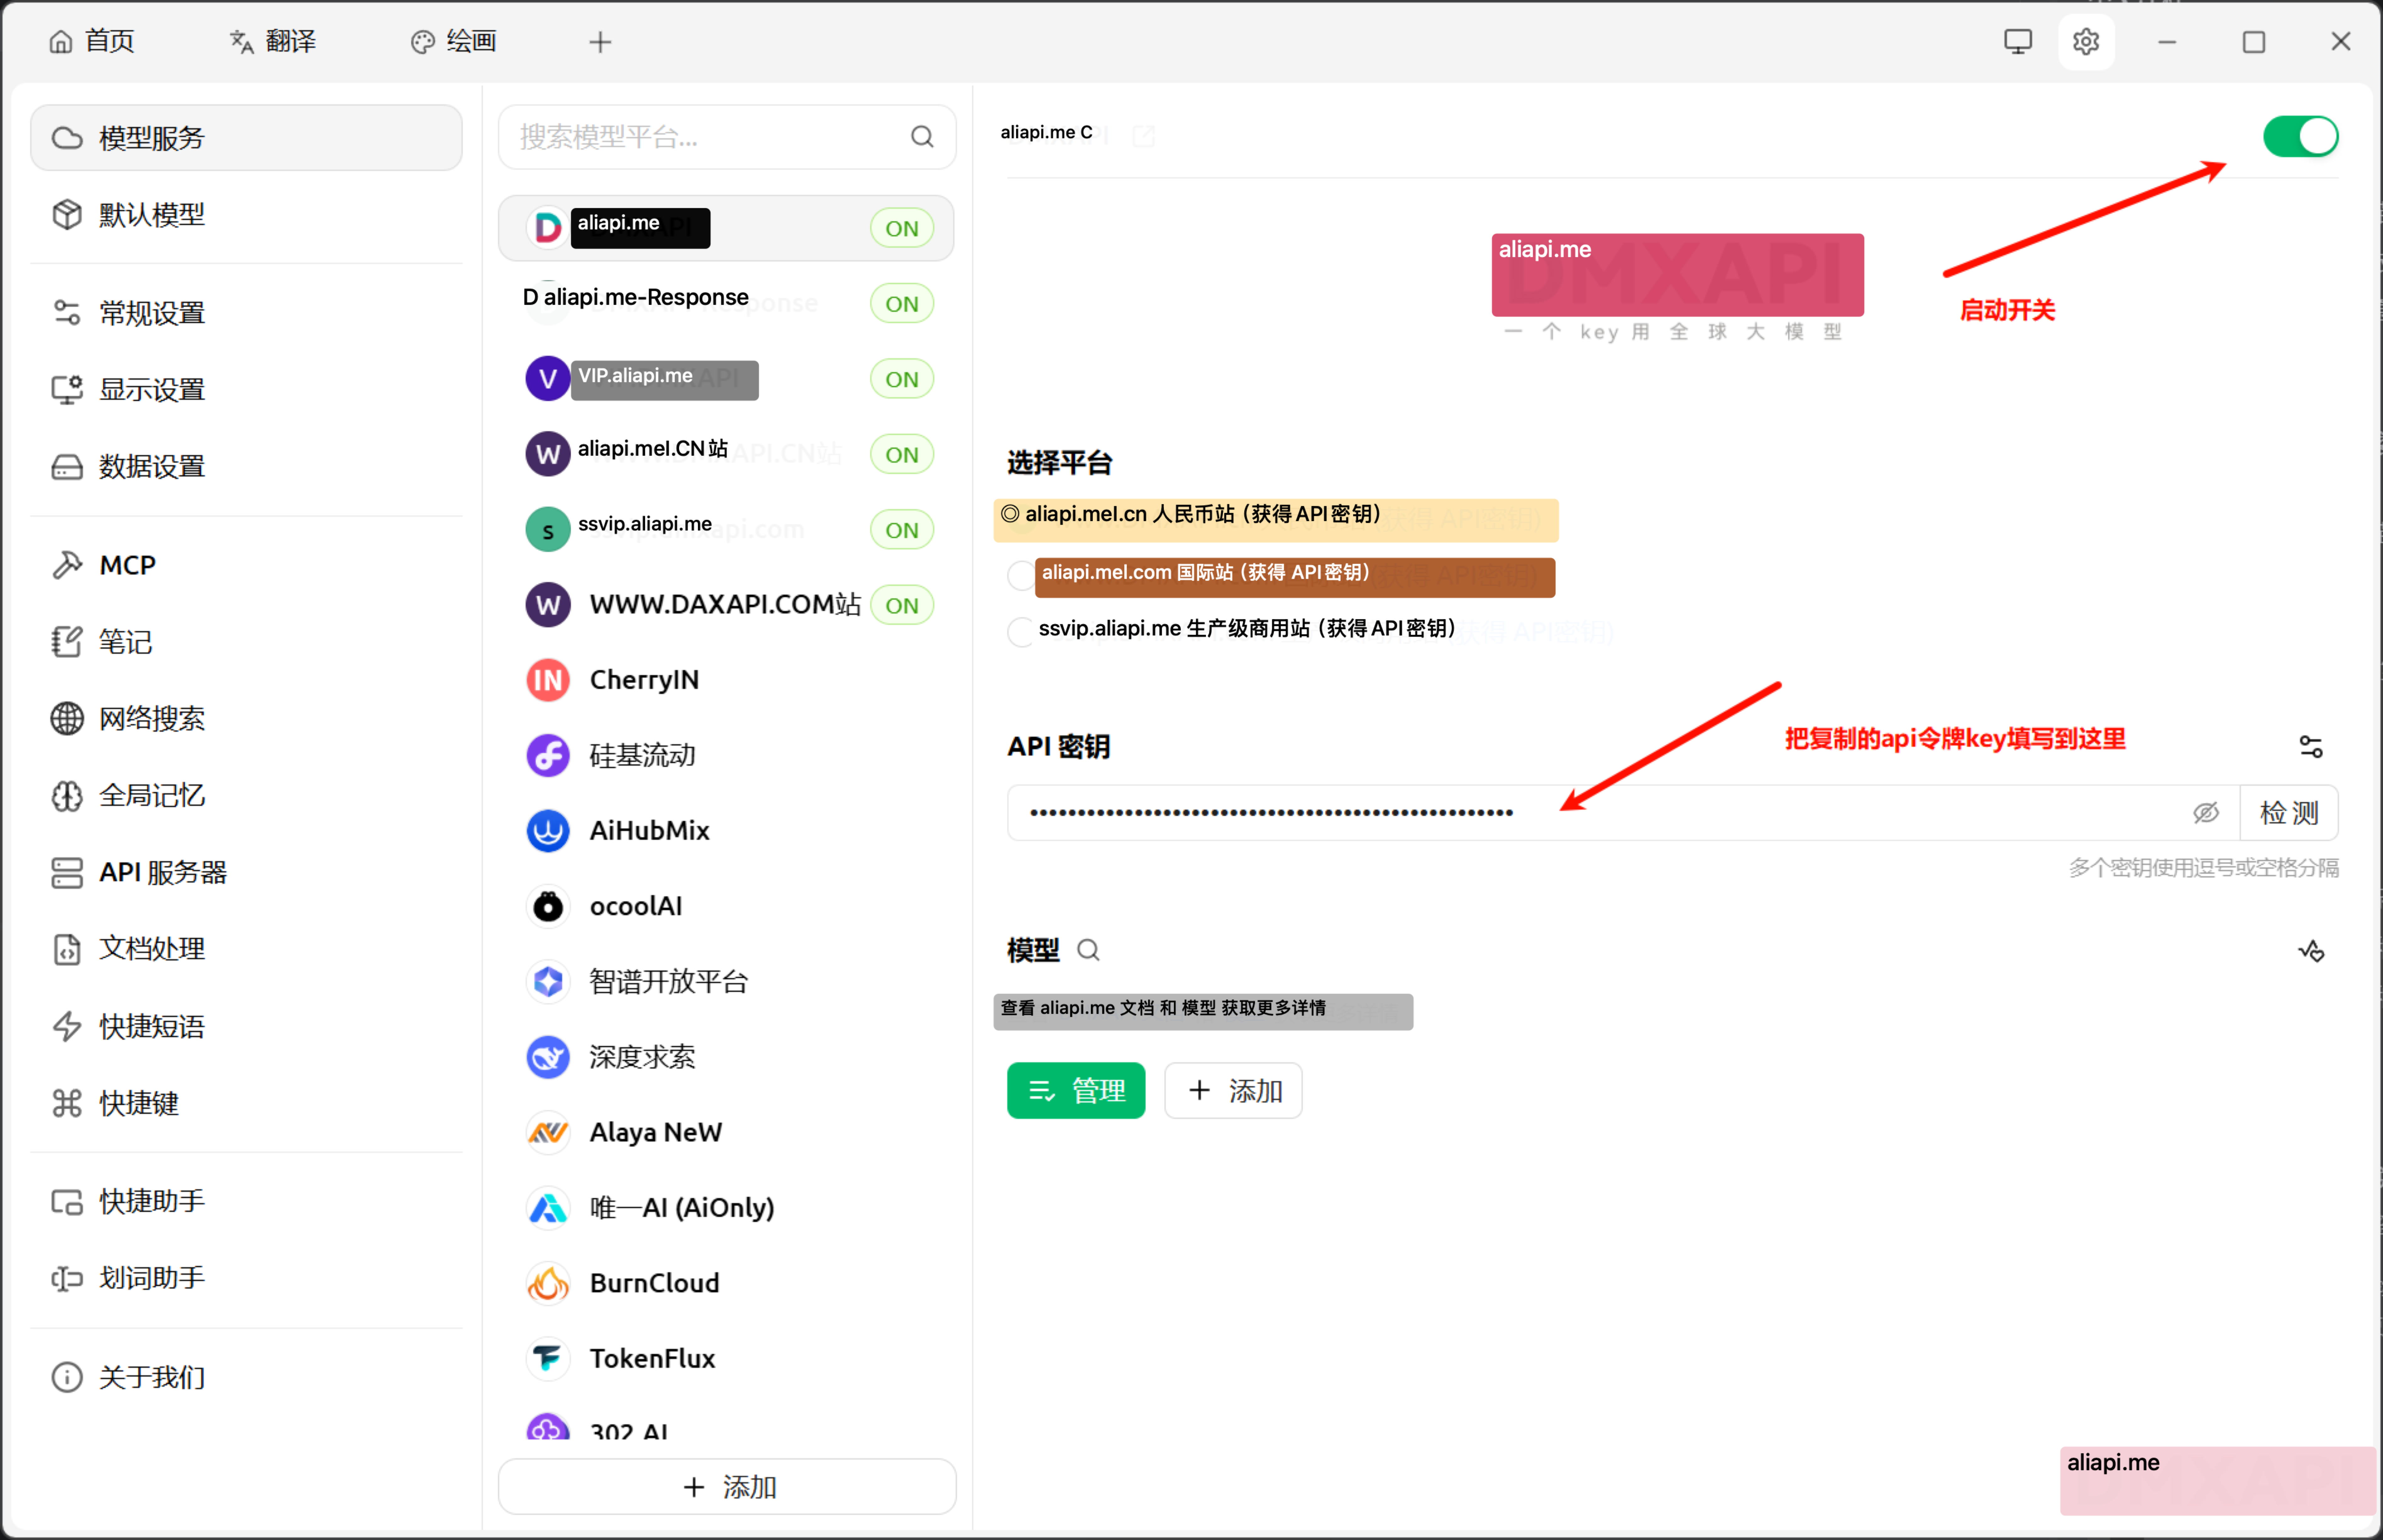The width and height of the screenshot is (2383, 1540).
Task: Open 模型服务 settings menu
Action: [x=246, y=138]
